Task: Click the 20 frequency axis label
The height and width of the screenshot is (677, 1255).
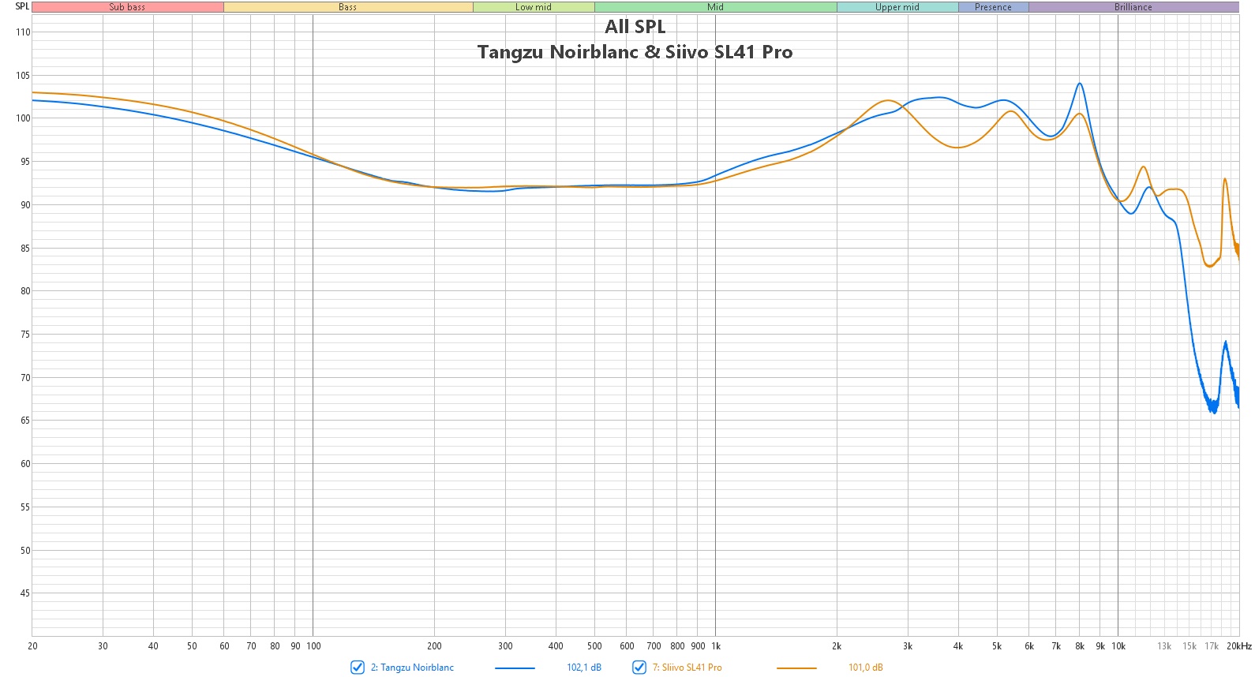Action: click(32, 646)
